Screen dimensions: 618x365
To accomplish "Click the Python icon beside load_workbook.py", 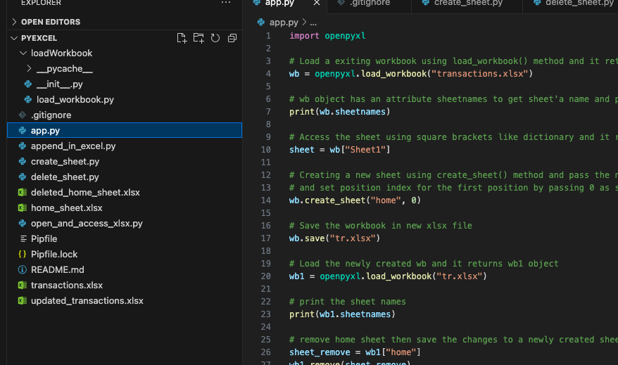I will click(28, 99).
